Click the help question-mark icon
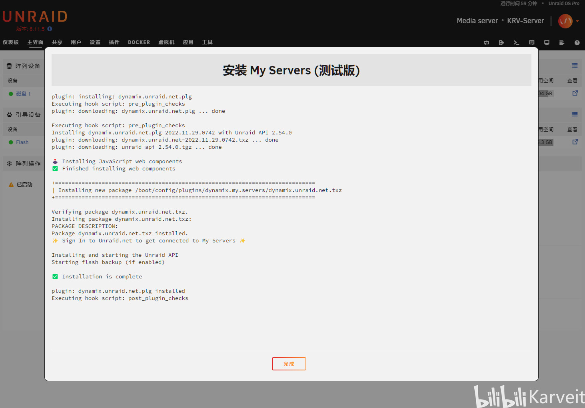Screen dimensions: 585x408 tap(577, 43)
